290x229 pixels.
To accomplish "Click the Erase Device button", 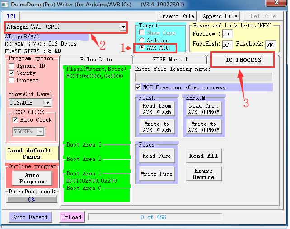I will pos(204,174).
